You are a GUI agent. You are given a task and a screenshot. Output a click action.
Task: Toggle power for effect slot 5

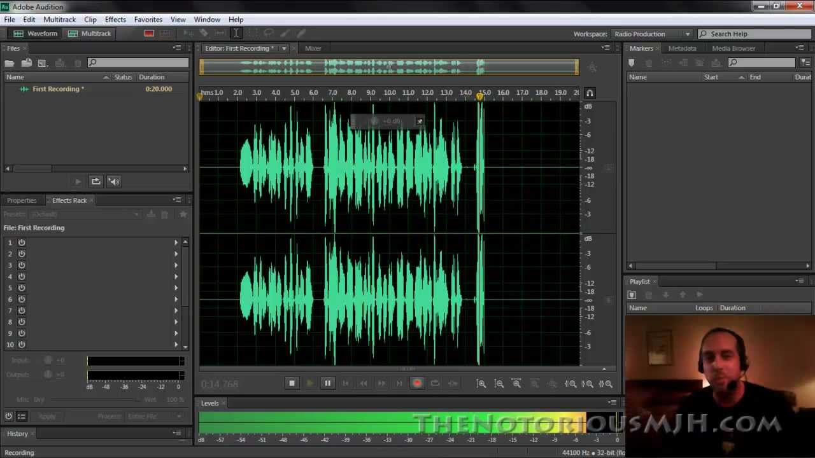pos(22,288)
